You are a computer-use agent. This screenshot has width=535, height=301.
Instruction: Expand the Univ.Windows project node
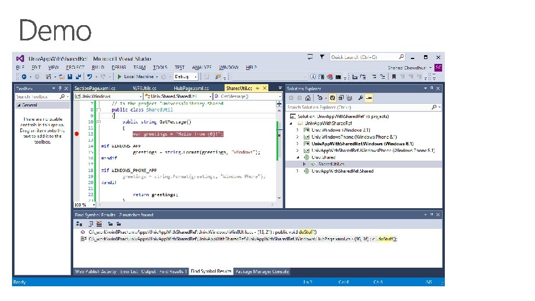point(297,130)
